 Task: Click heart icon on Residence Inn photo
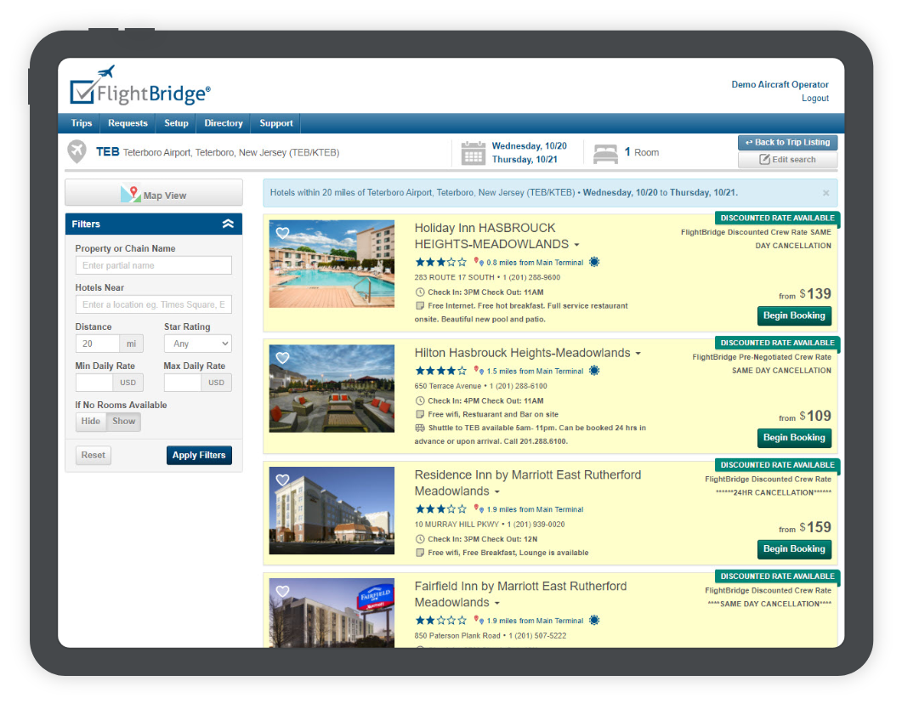[x=283, y=480]
